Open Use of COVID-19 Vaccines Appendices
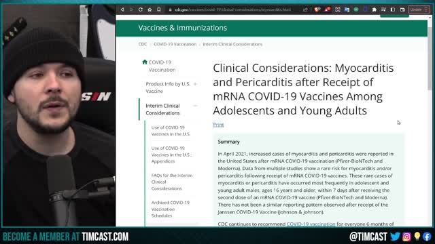The image size is (435, 244). [171, 155]
